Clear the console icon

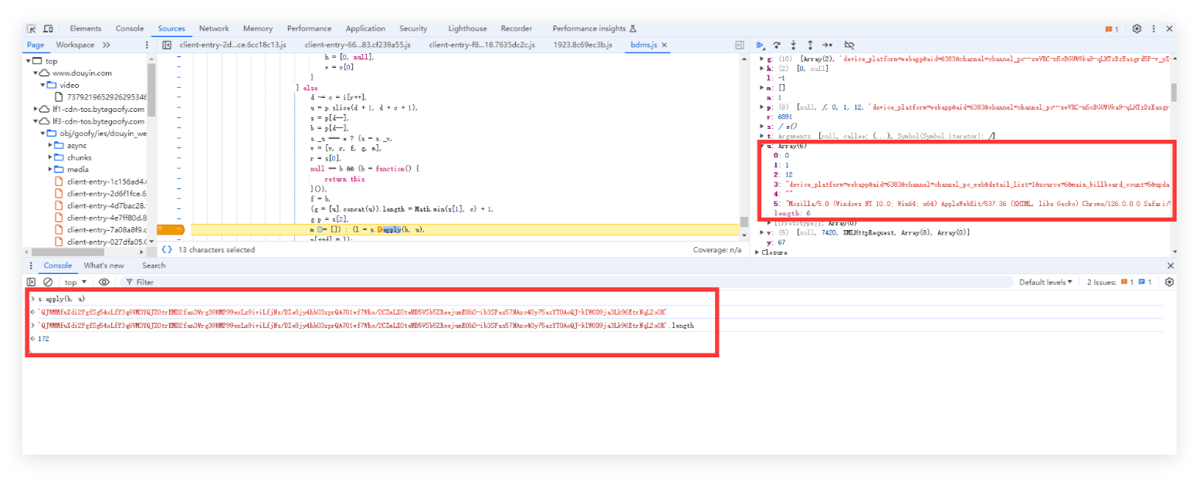[x=48, y=282]
